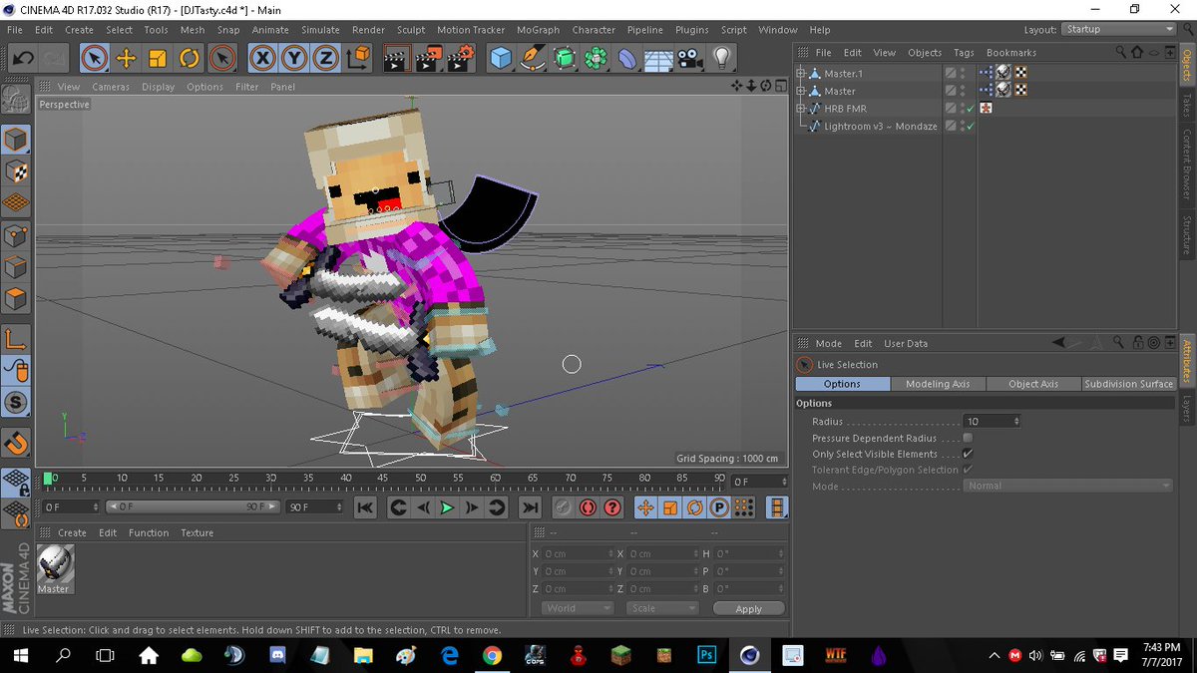The image size is (1197, 673).
Task: Open Render Settings from the toolbar
Action: pyautogui.click(x=459, y=58)
